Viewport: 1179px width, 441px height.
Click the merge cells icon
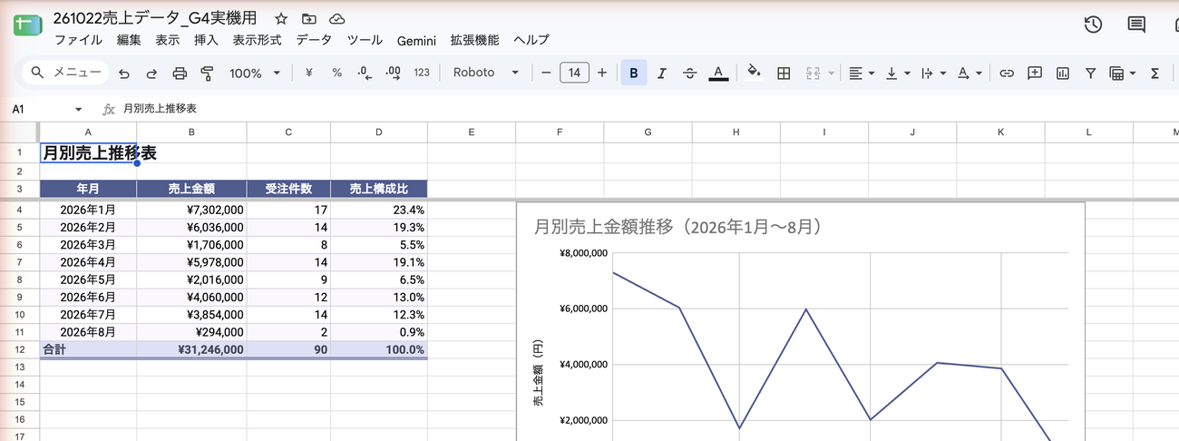813,73
